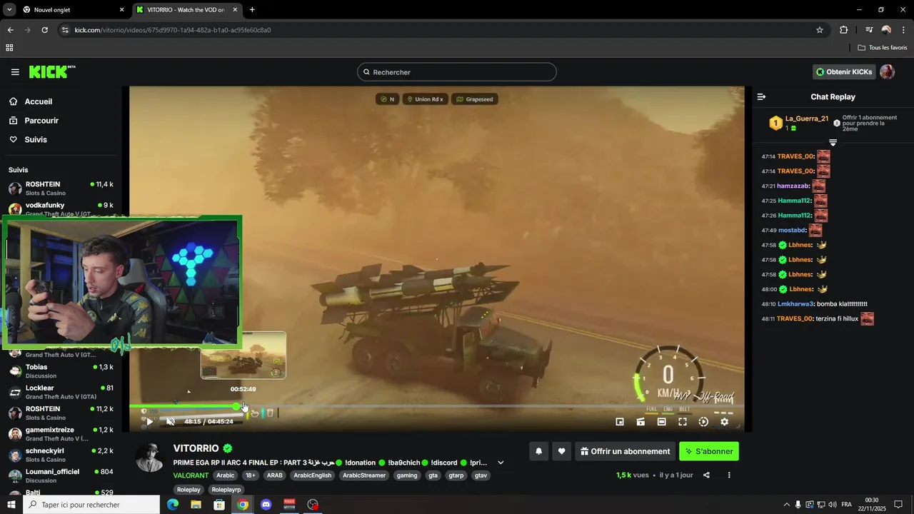This screenshot has height=514, width=914.
Task: Open Parcourir in the sidebar
Action: [x=41, y=121]
